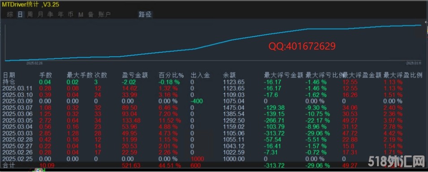
Task: Switch to the 季 quarterly tab
Action: (x=50, y=15)
